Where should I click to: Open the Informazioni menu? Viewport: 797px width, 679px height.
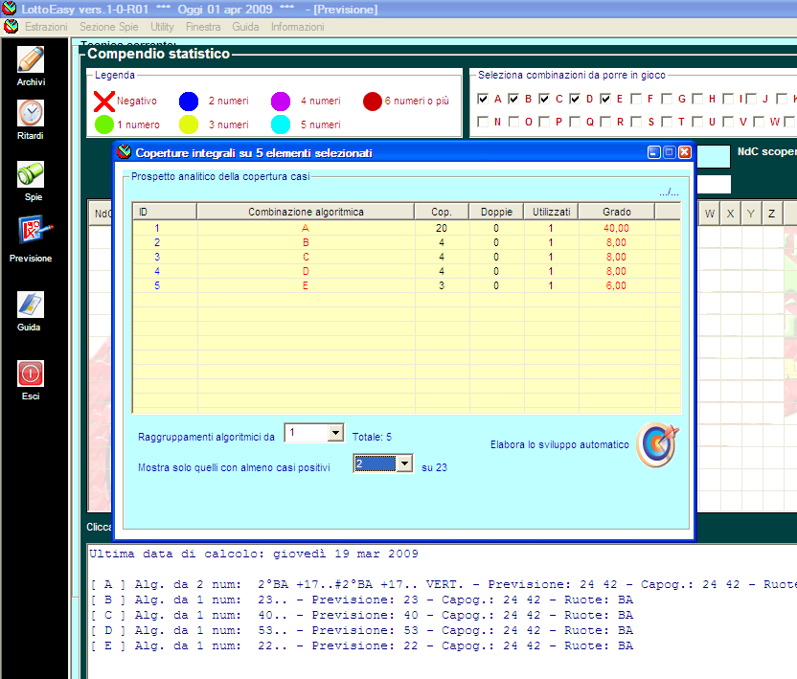tap(297, 27)
